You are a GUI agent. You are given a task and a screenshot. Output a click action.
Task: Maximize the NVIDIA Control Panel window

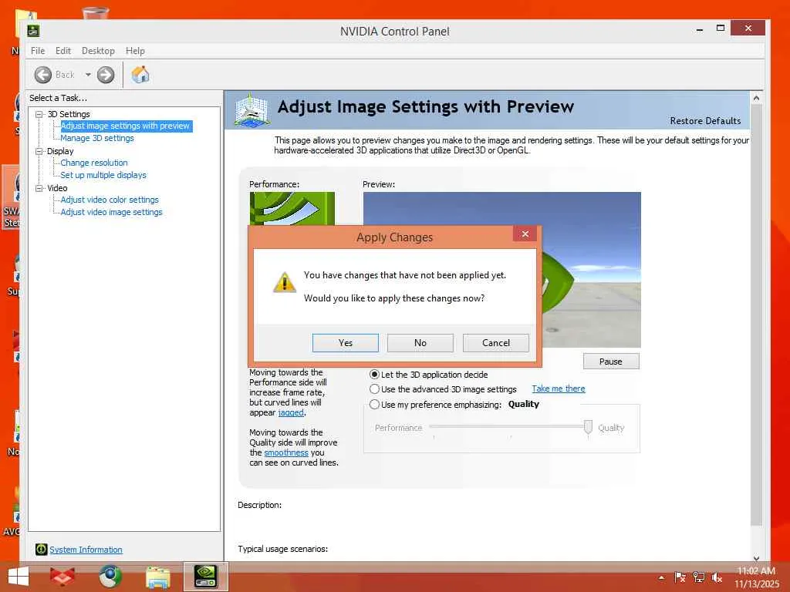(721, 29)
